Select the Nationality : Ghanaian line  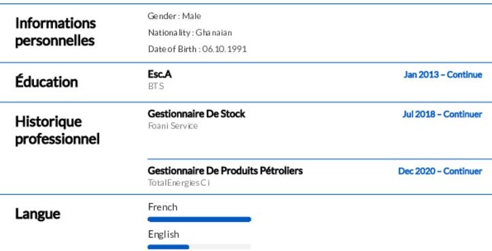[x=190, y=33]
